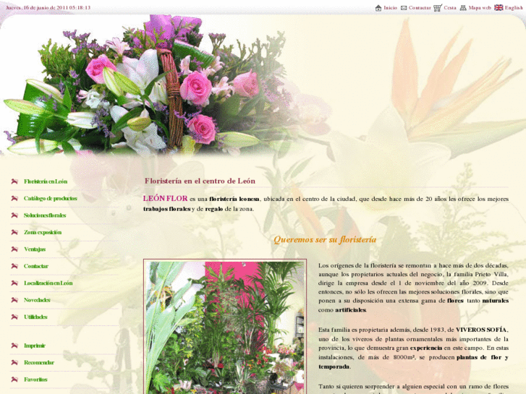Open the Utilidades menu item
Screen dimensions: 526x394
[35, 317]
